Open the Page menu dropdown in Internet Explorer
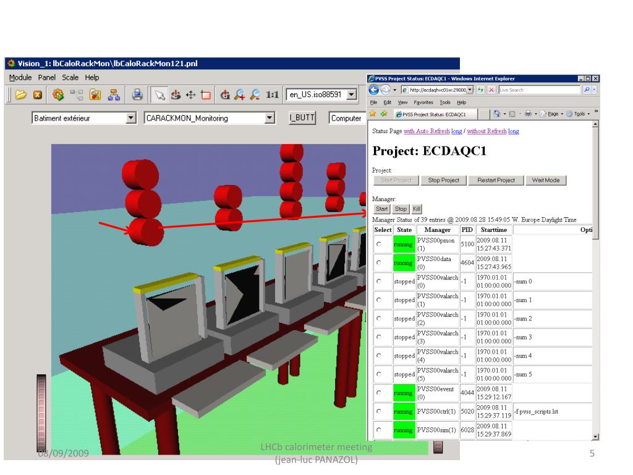The height and width of the screenshot is (475, 633). (552, 114)
